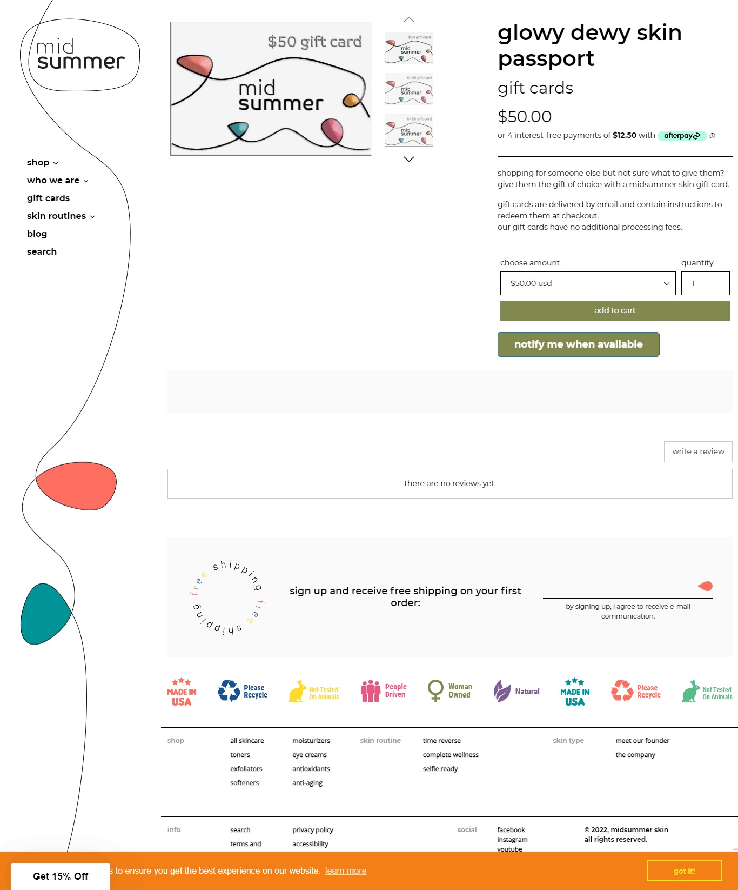Image resolution: width=738 pixels, height=890 pixels.
Task: Click the up arrow above the thumbnails
Action: pyautogui.click(x=409, y=20)
